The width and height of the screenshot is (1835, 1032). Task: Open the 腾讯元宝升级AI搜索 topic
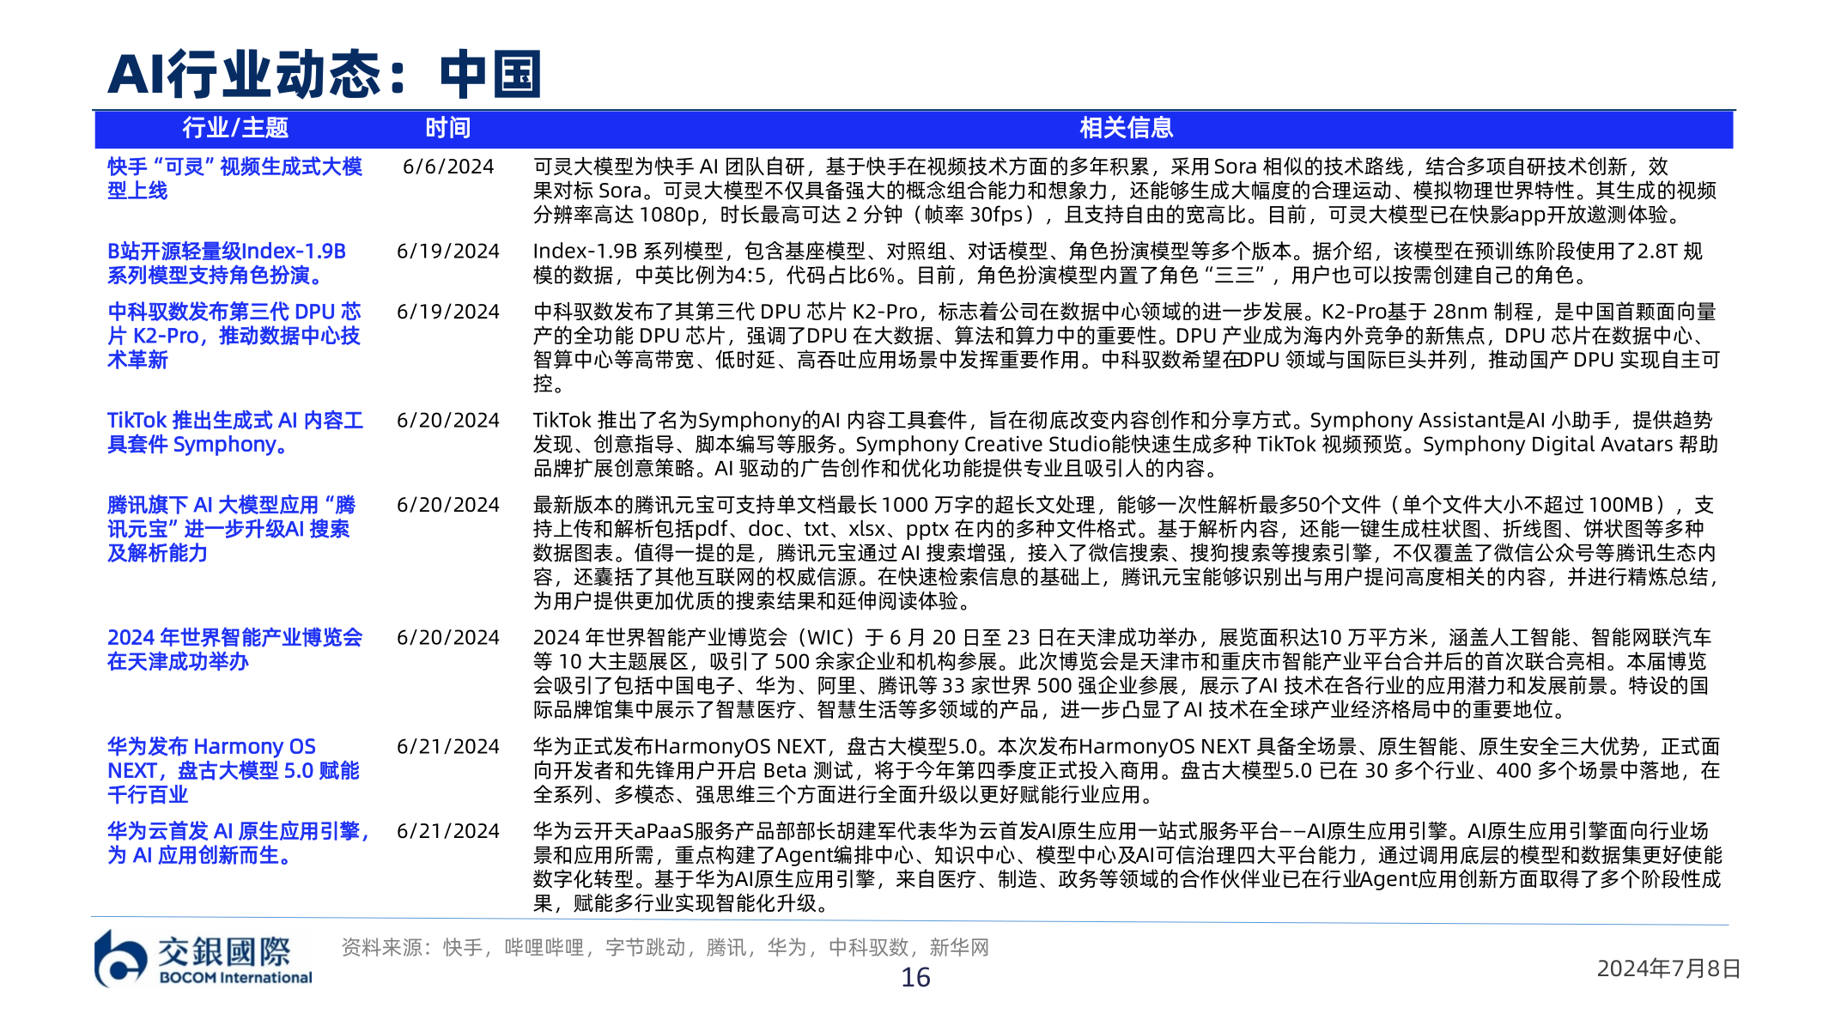(x=231, y=529)
